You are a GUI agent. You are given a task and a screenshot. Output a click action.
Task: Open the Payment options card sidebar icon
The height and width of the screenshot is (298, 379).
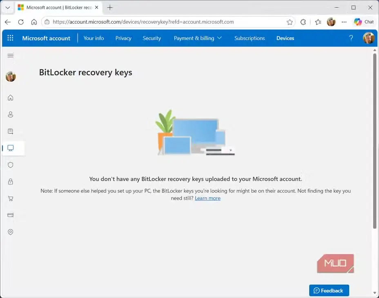pos(10,215)
